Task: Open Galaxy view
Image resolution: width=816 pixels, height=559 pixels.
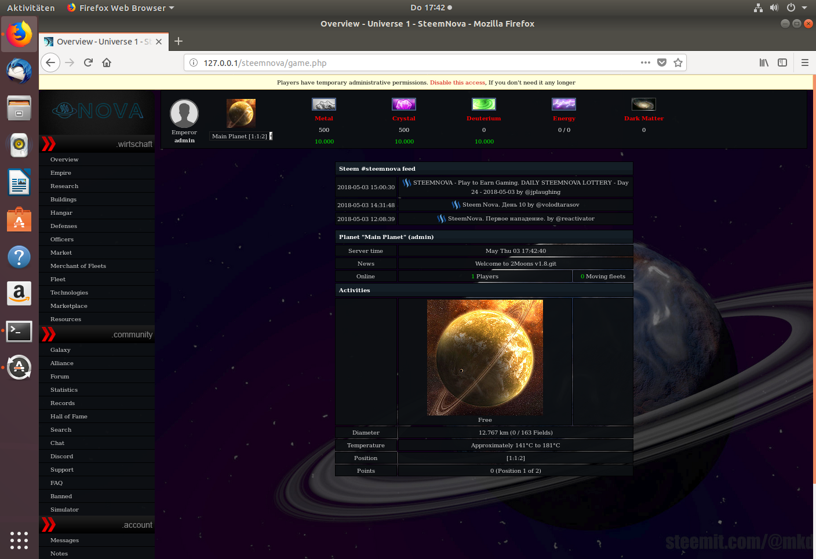Action: point(60,350)
